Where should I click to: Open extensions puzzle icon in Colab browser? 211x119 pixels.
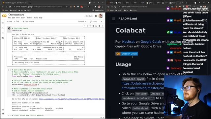95,7
